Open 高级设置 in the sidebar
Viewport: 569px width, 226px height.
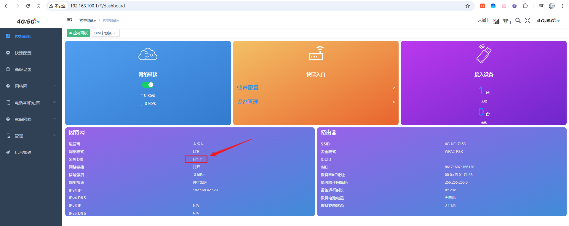pyautogui.click(x=23, y=70)
